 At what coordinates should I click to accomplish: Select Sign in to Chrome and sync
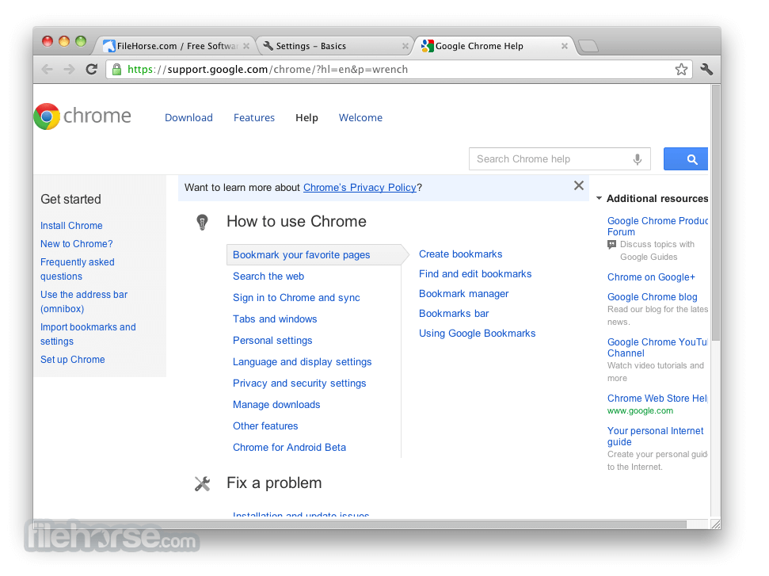[296, 298]
